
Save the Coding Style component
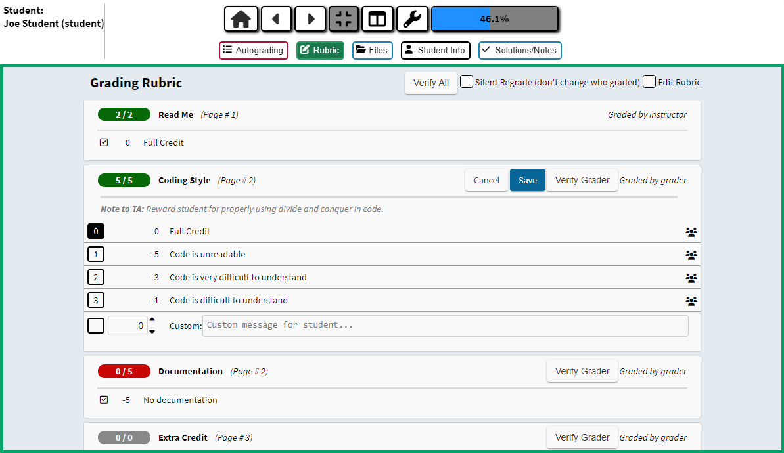coord(528,181)
